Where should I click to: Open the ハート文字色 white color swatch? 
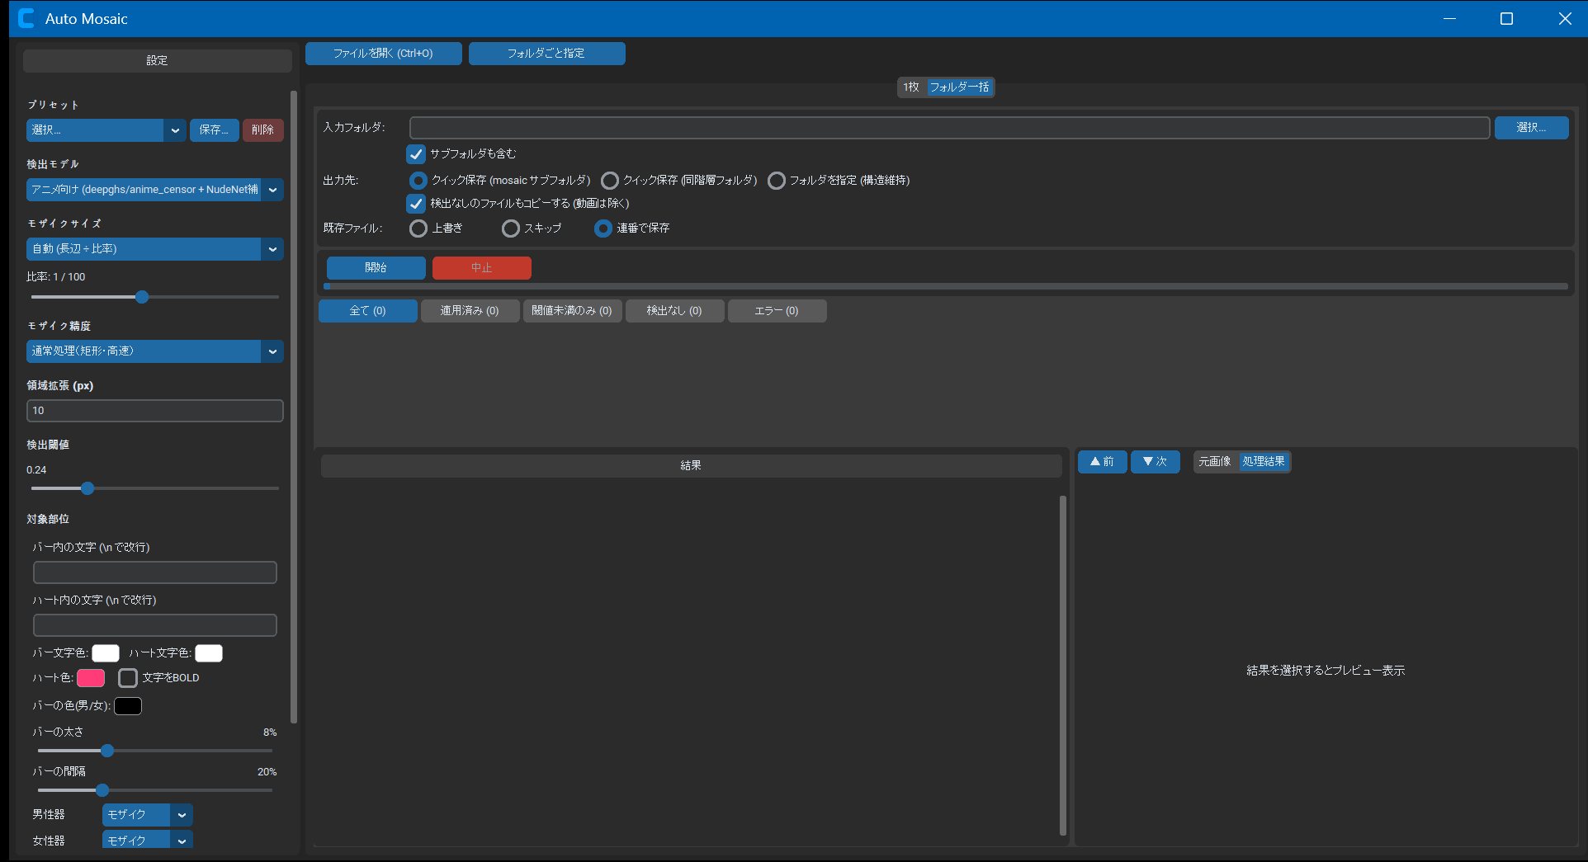(x=209, y=653)
